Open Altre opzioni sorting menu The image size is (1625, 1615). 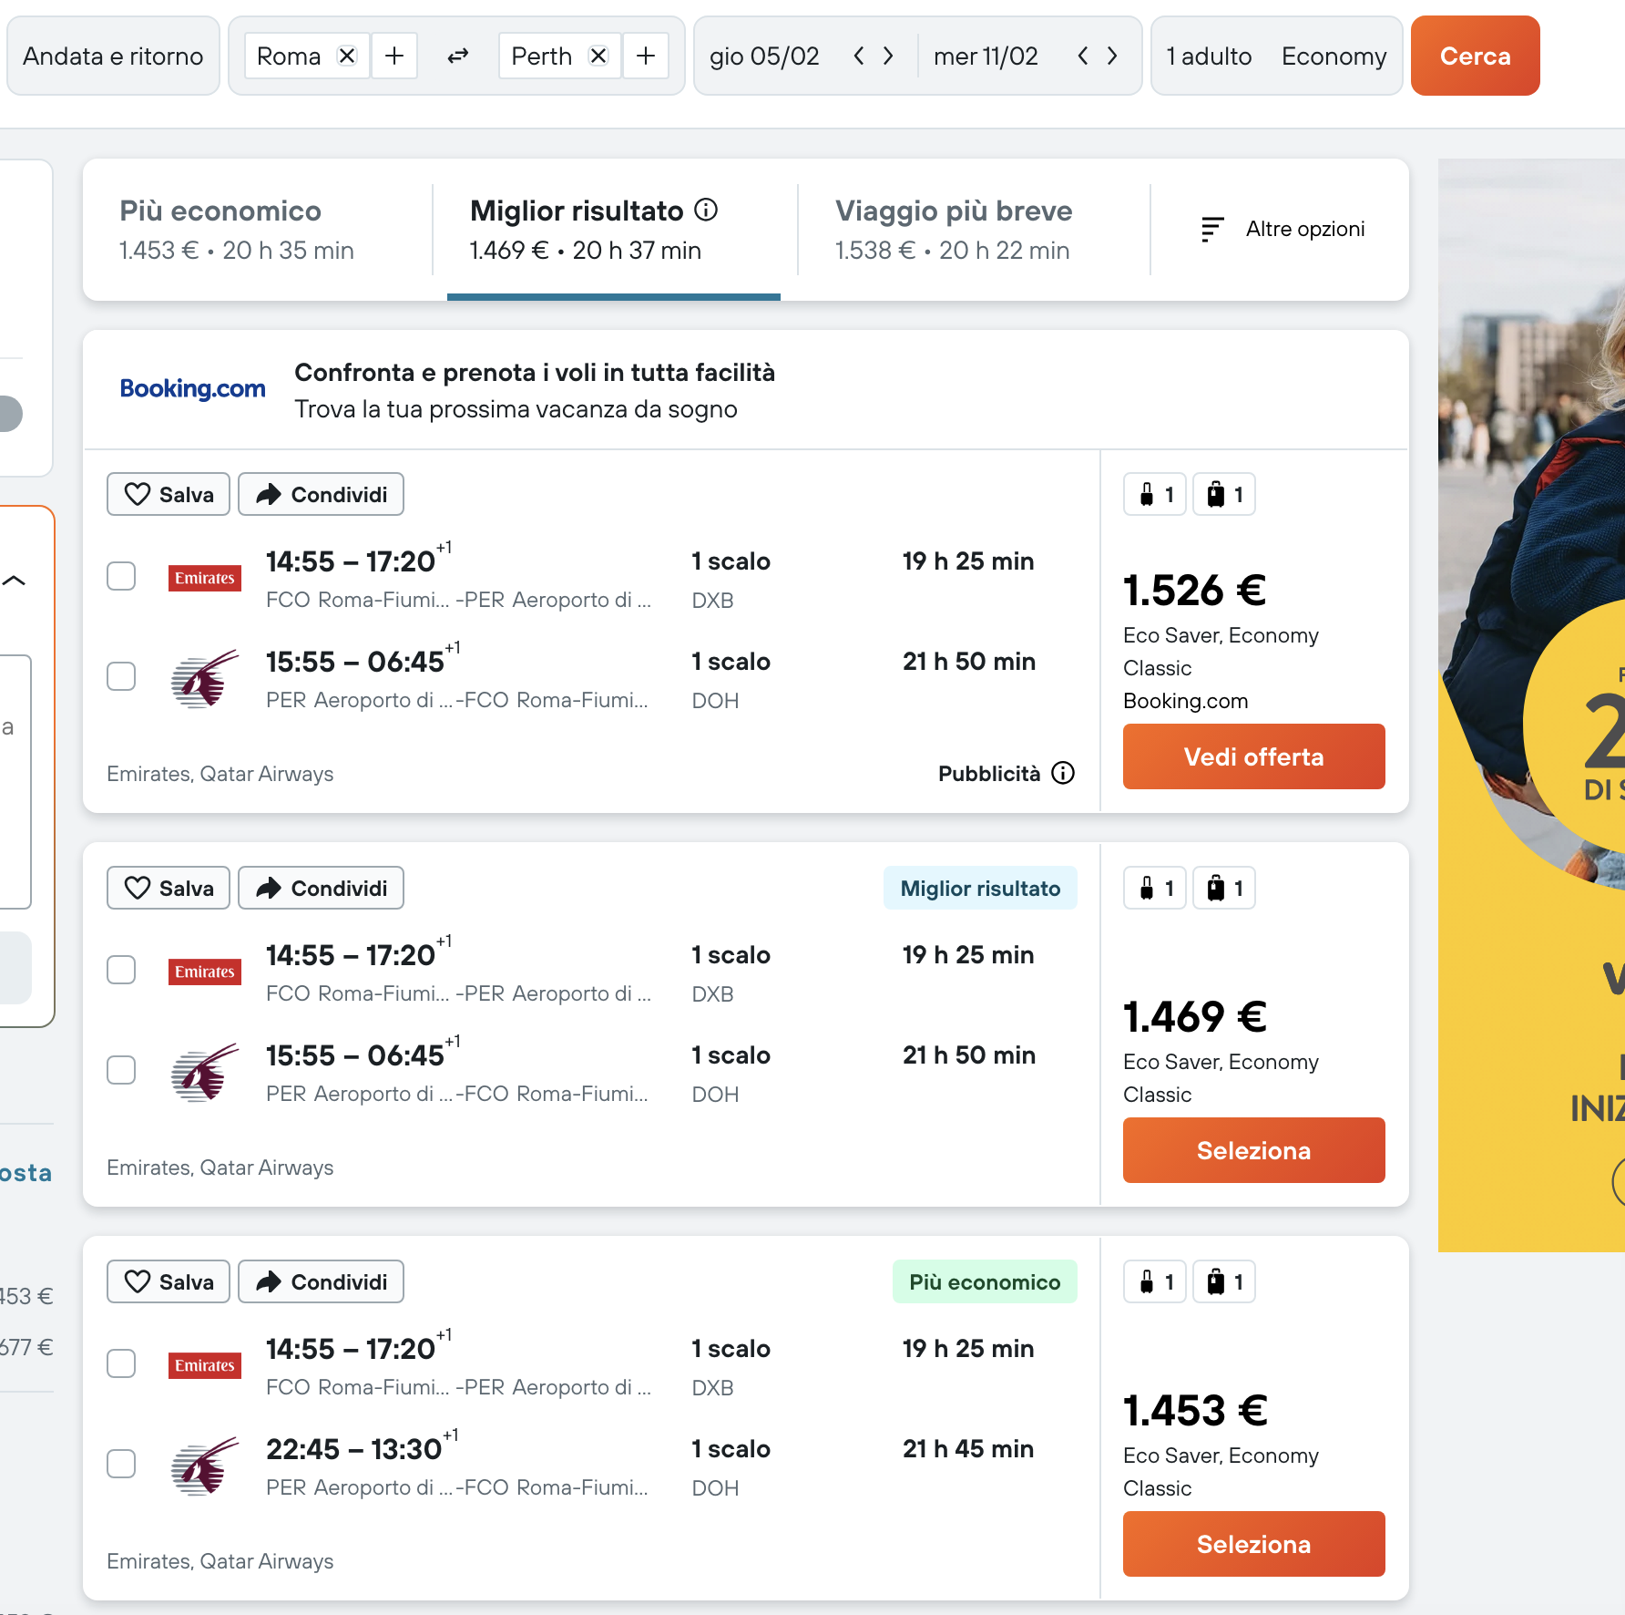(1283, 229)
